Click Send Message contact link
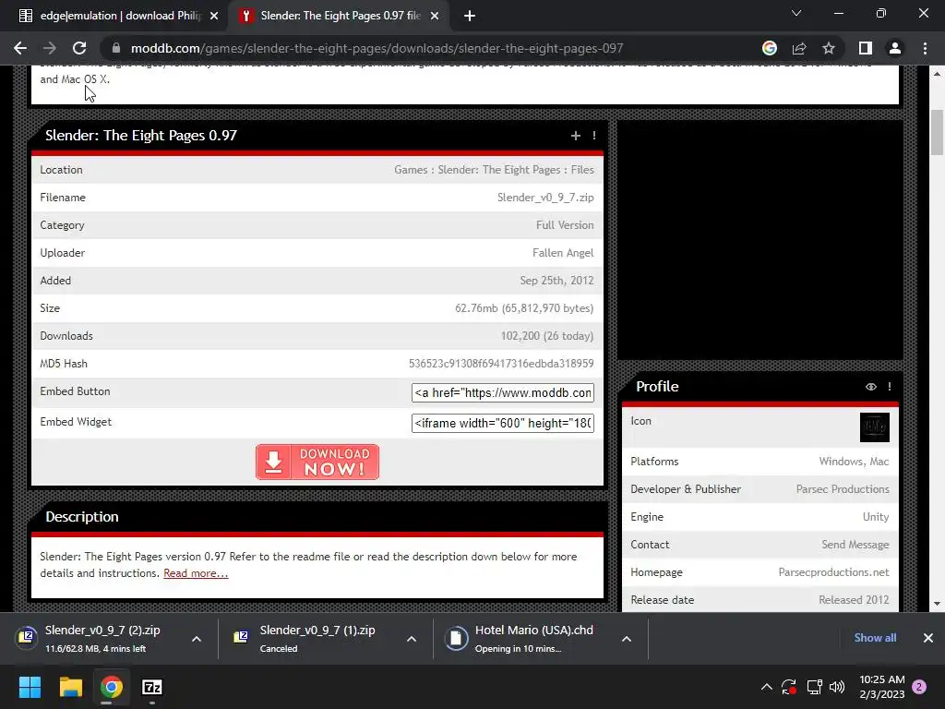Screen dimensions: 945x709 point(855,545)
